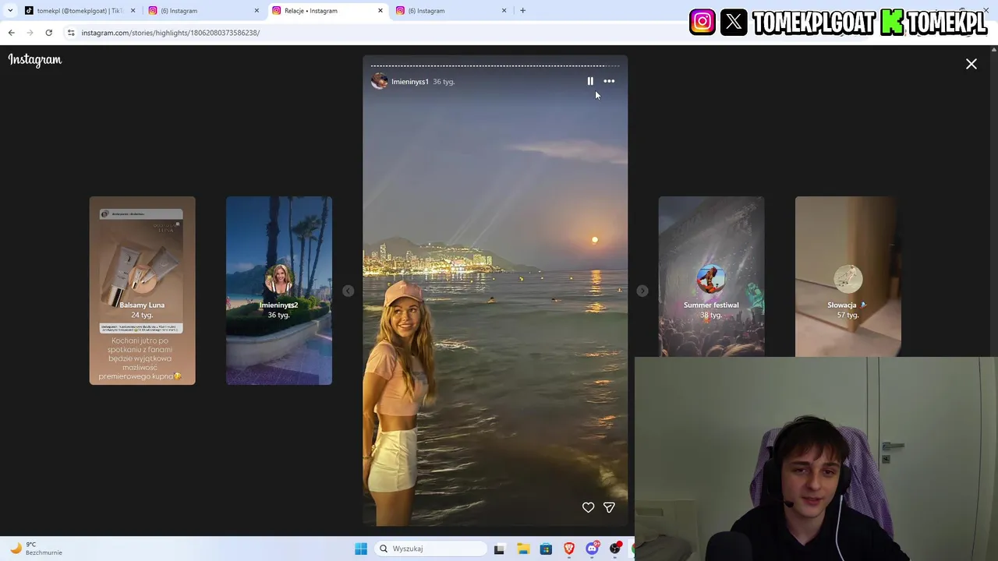This screenshot has width=998, height=561.
Task: Open Microsoft Store from the taskbar
Action: [x=546, y=549]
